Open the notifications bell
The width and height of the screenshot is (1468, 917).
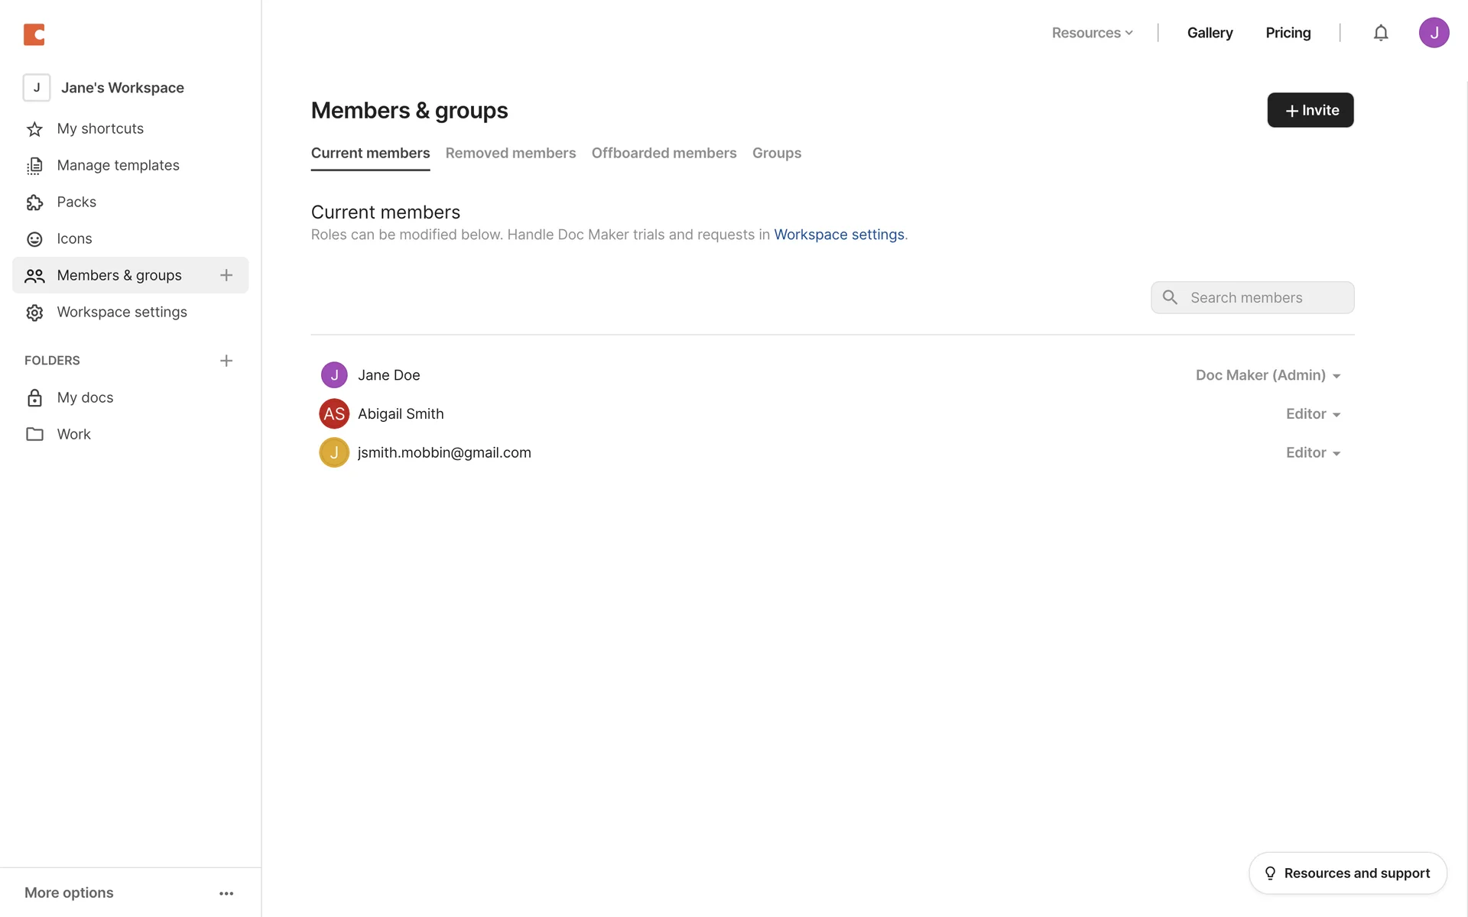1380,33
